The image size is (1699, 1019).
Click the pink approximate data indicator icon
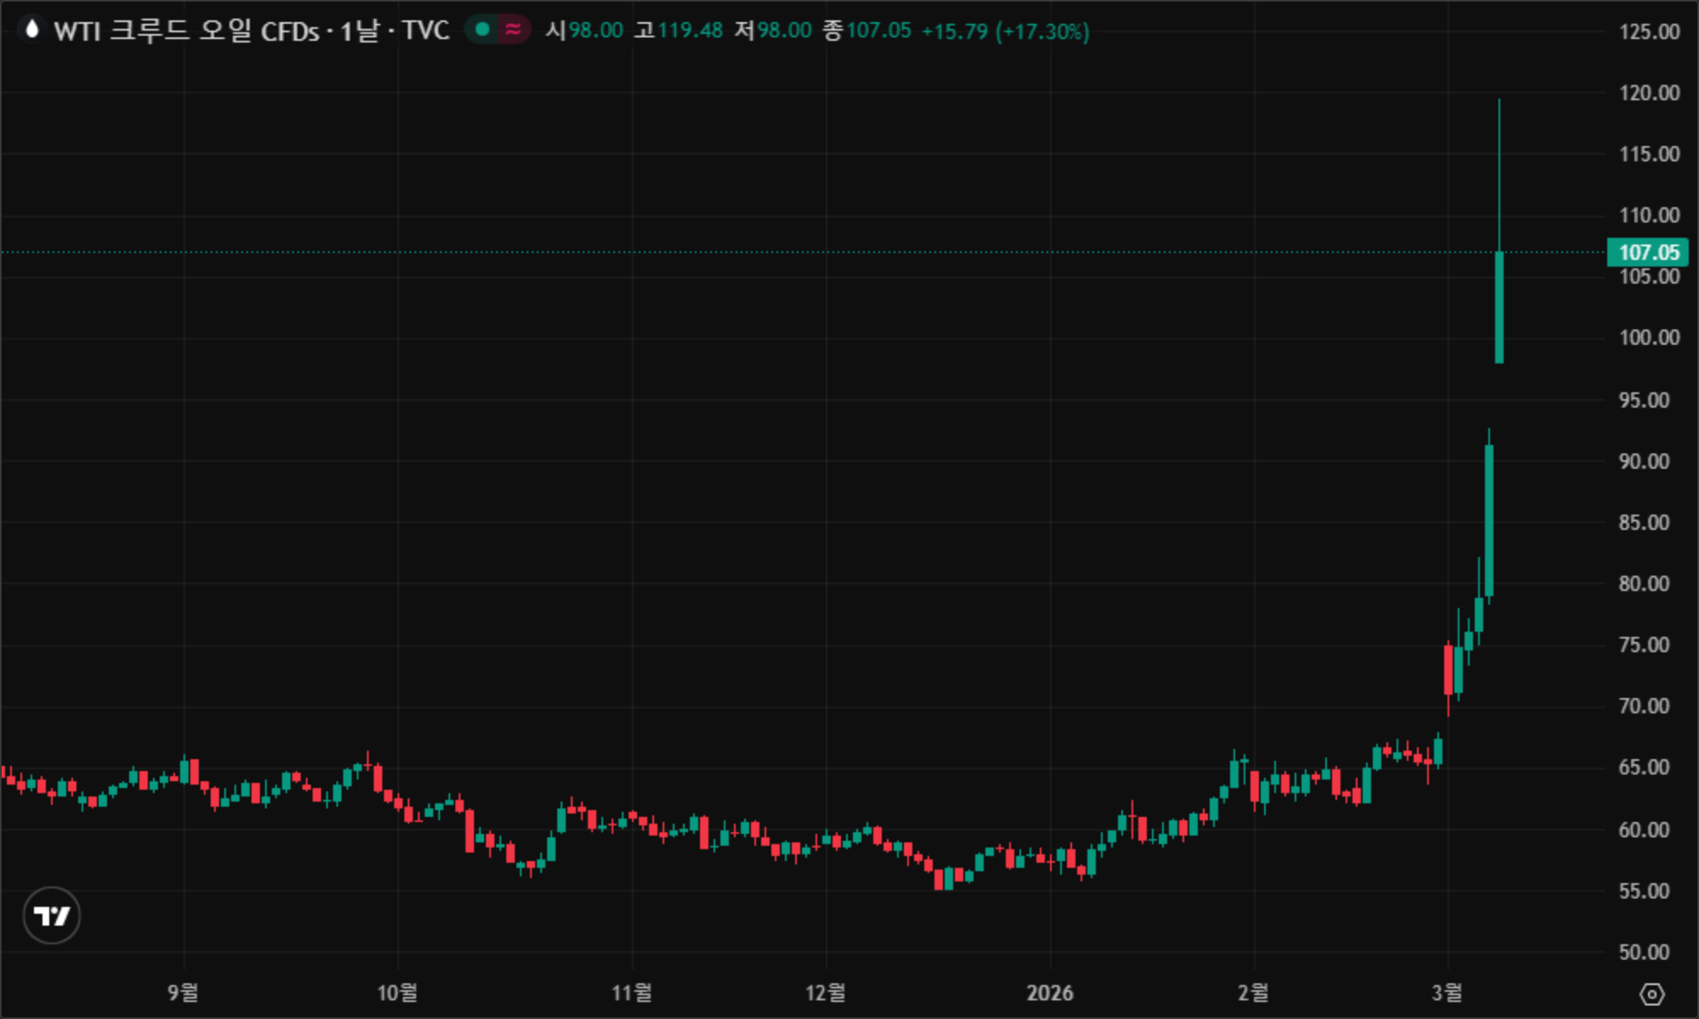[513, 30]
